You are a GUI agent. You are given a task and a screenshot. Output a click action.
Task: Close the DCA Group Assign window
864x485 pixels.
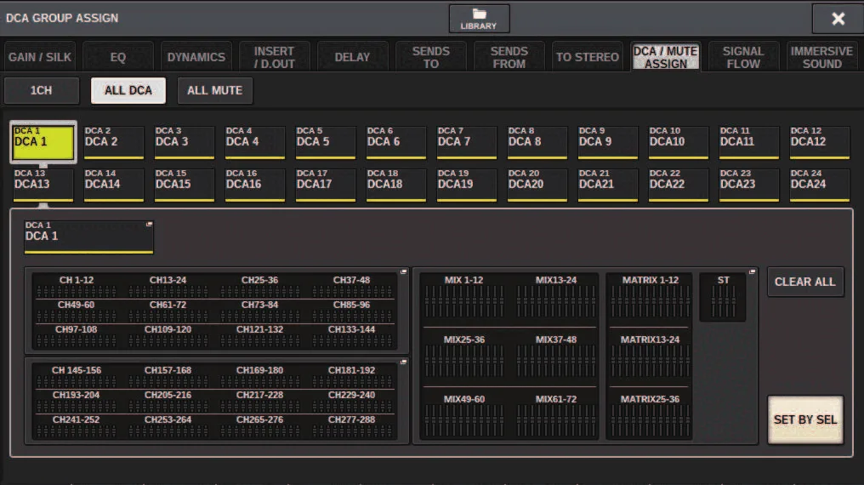[838, 19]
